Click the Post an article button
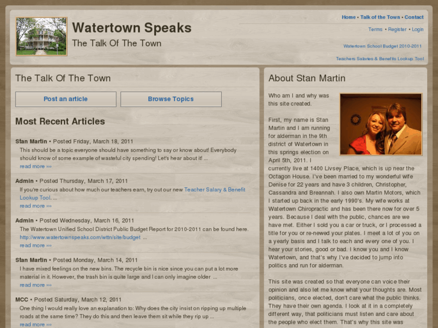Image resolution: width=438 pixels, height=328 pixels. point(66,99)
